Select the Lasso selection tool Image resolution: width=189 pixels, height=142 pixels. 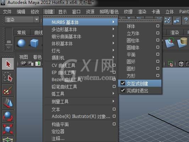[x=8, y=77]
